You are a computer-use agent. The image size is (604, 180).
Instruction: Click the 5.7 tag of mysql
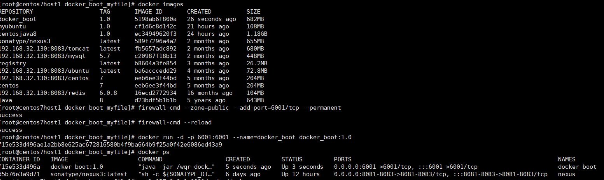click(105, 56)
